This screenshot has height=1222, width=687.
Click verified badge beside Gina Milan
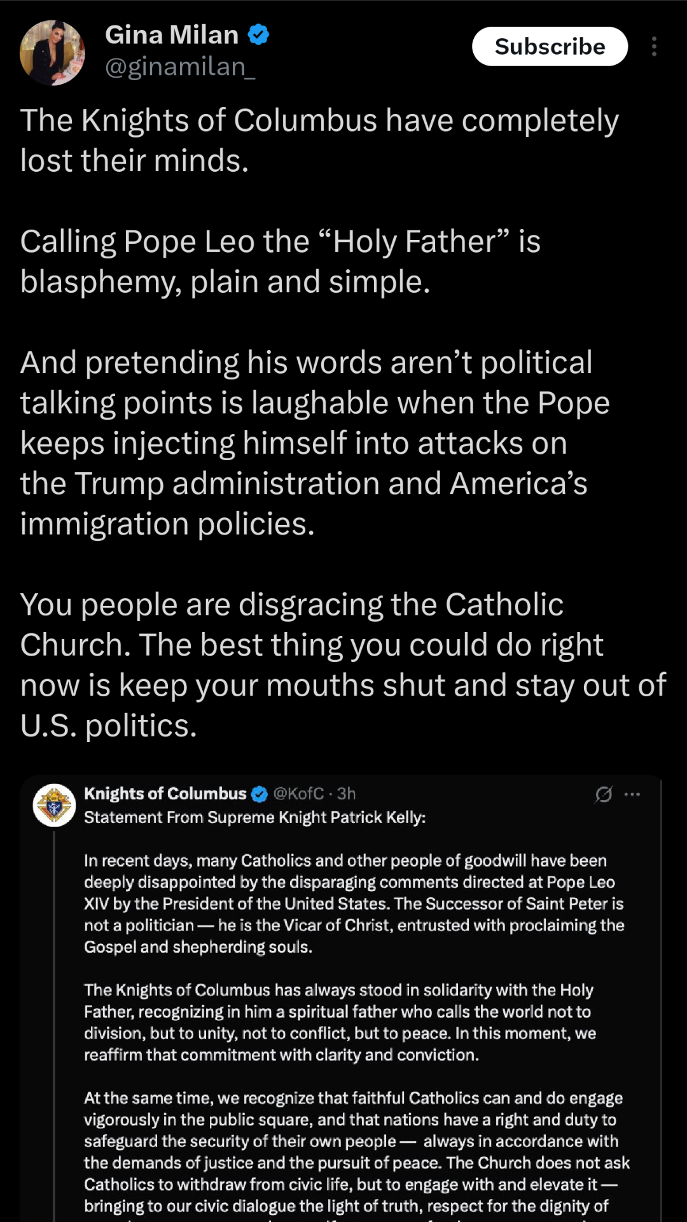click(258, 34)
